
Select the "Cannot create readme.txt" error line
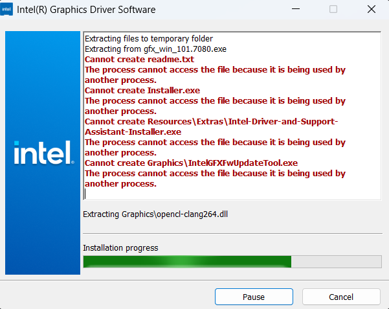139,60
